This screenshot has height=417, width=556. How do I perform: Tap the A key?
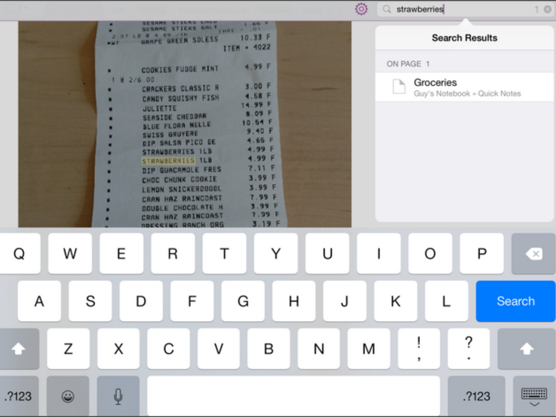(x=39, y=301)
